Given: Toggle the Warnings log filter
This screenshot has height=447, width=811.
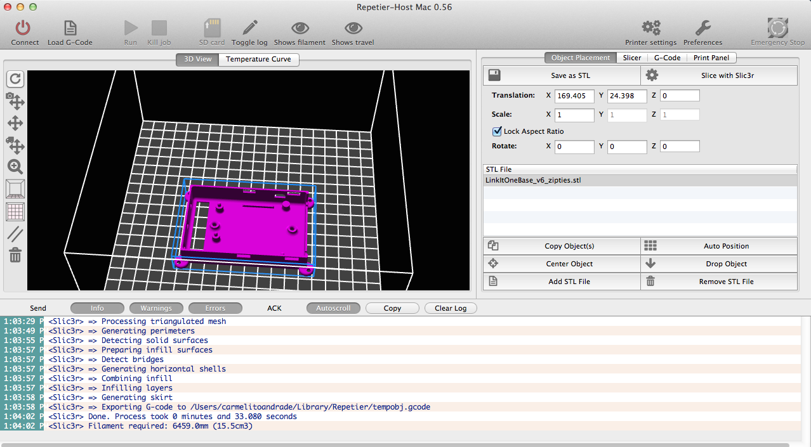Looking at the screenshot, I should pyautogui.click(x=156, y=308).
